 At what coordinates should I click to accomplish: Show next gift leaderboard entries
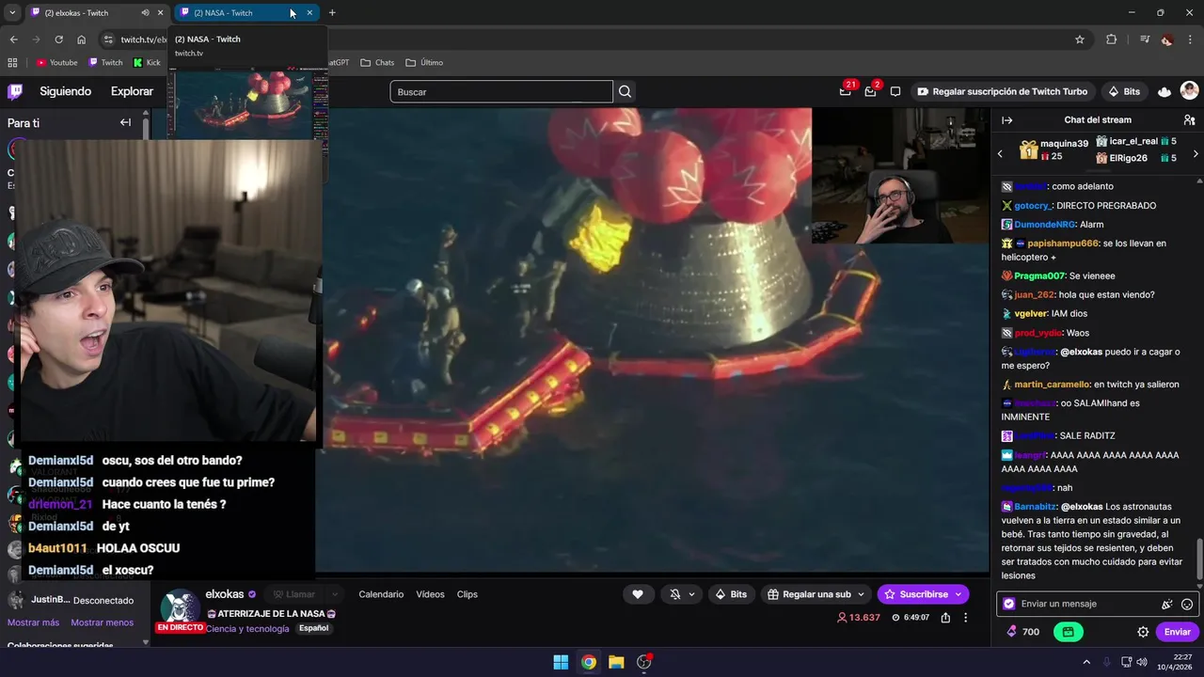coord(1196,153)
